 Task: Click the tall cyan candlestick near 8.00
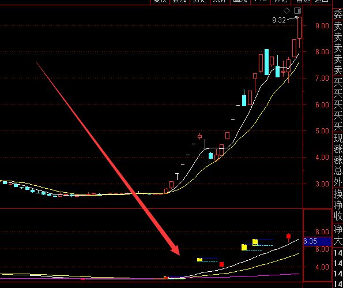266,62
